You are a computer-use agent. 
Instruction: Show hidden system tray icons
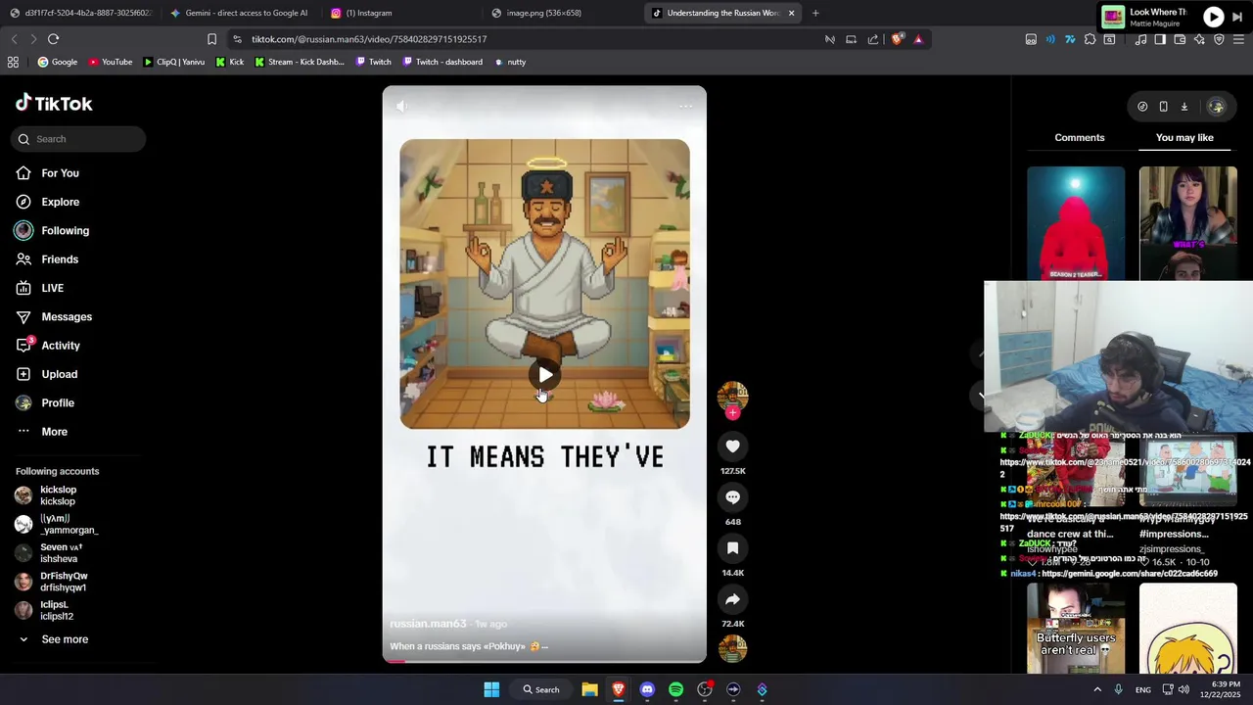[x=1097, y=689]
